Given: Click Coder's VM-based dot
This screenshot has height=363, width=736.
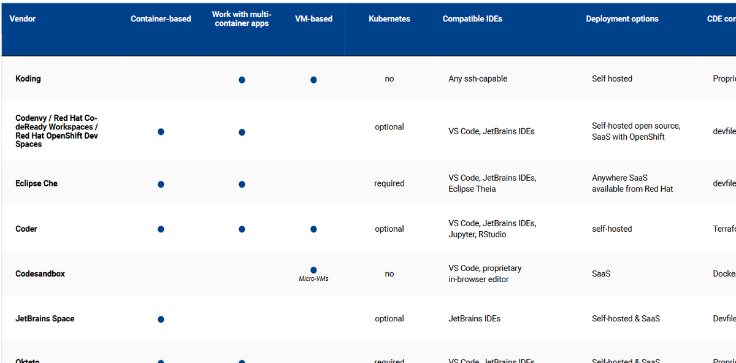Looking at the screenshot, I should (313, 229).
